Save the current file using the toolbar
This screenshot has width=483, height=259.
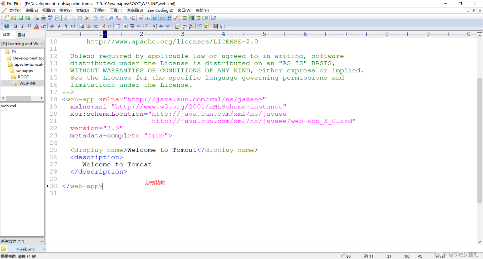(x=21, y=18)
